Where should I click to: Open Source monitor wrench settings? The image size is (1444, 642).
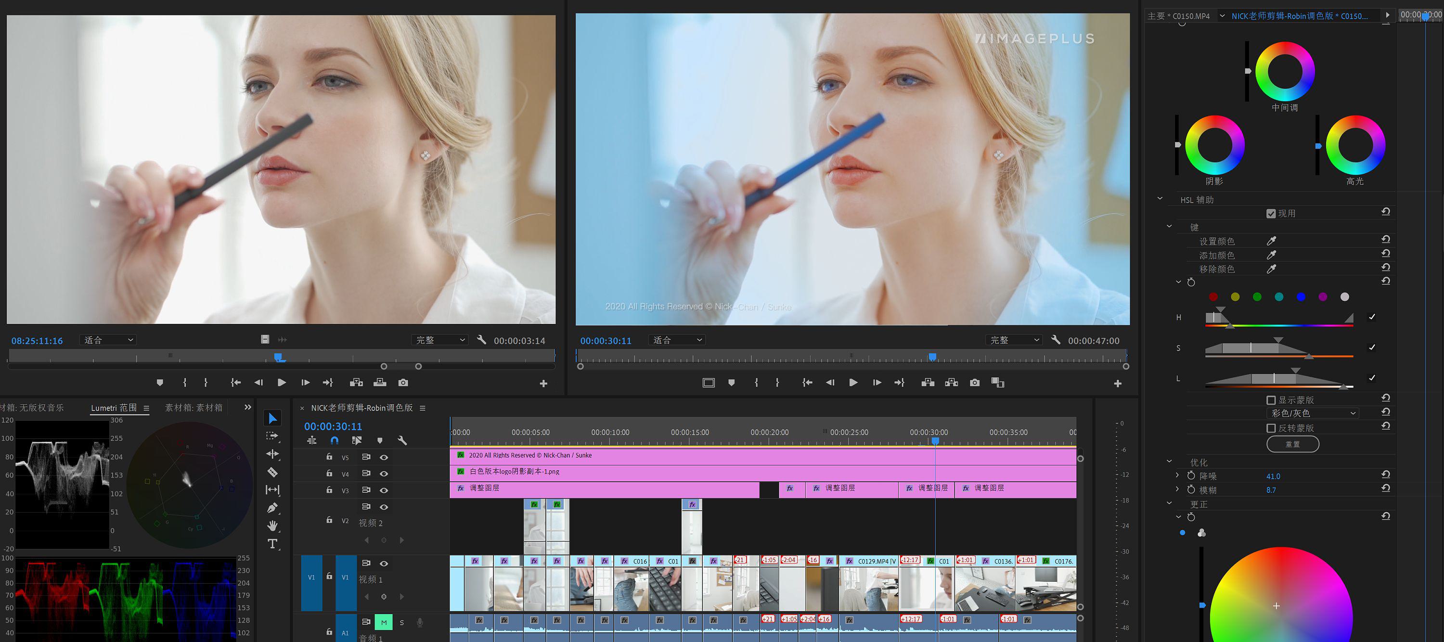[481, 340]
